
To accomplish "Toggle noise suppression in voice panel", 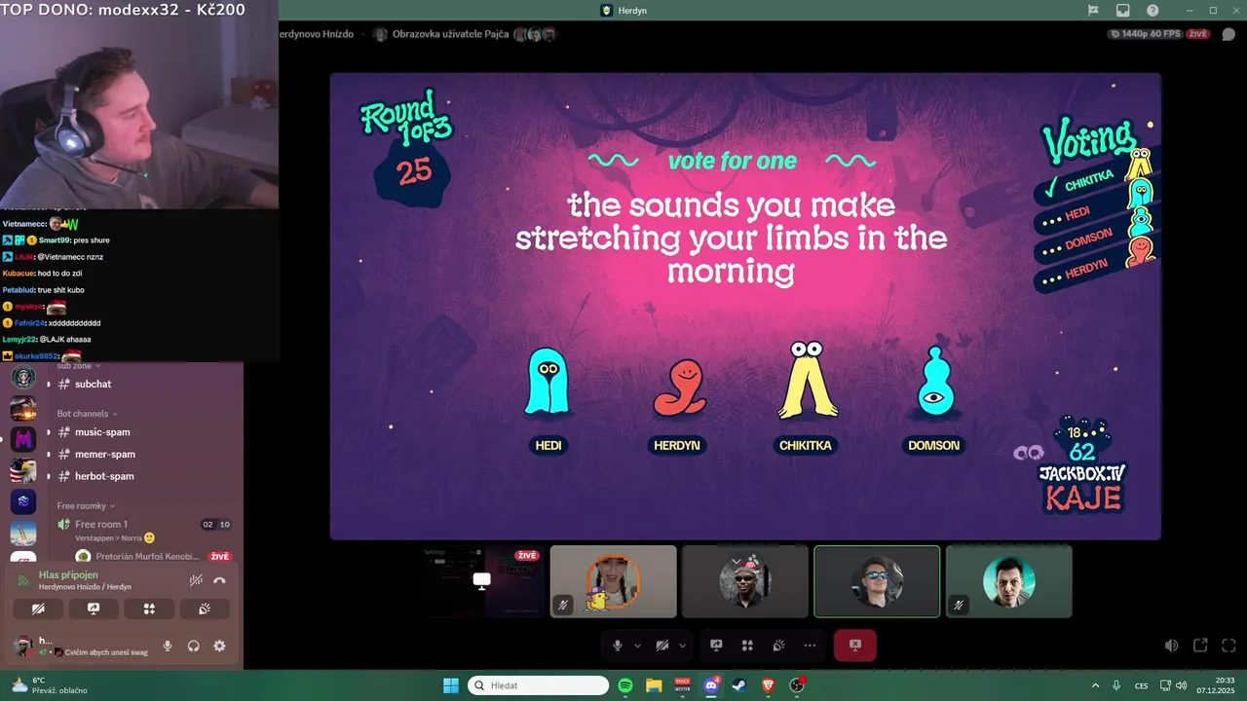I will [x=196, y=580].
